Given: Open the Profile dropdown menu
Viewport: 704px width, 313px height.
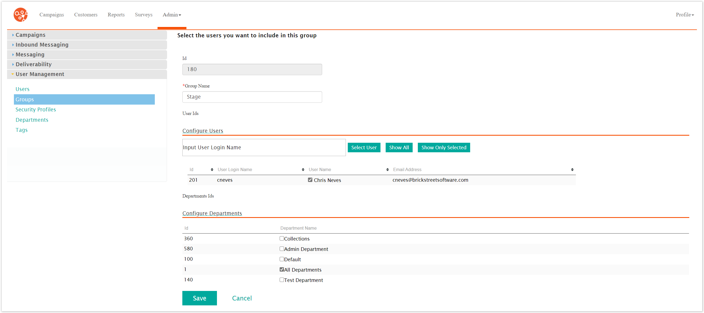Looking at the screenshot, I should click(685, 15).
